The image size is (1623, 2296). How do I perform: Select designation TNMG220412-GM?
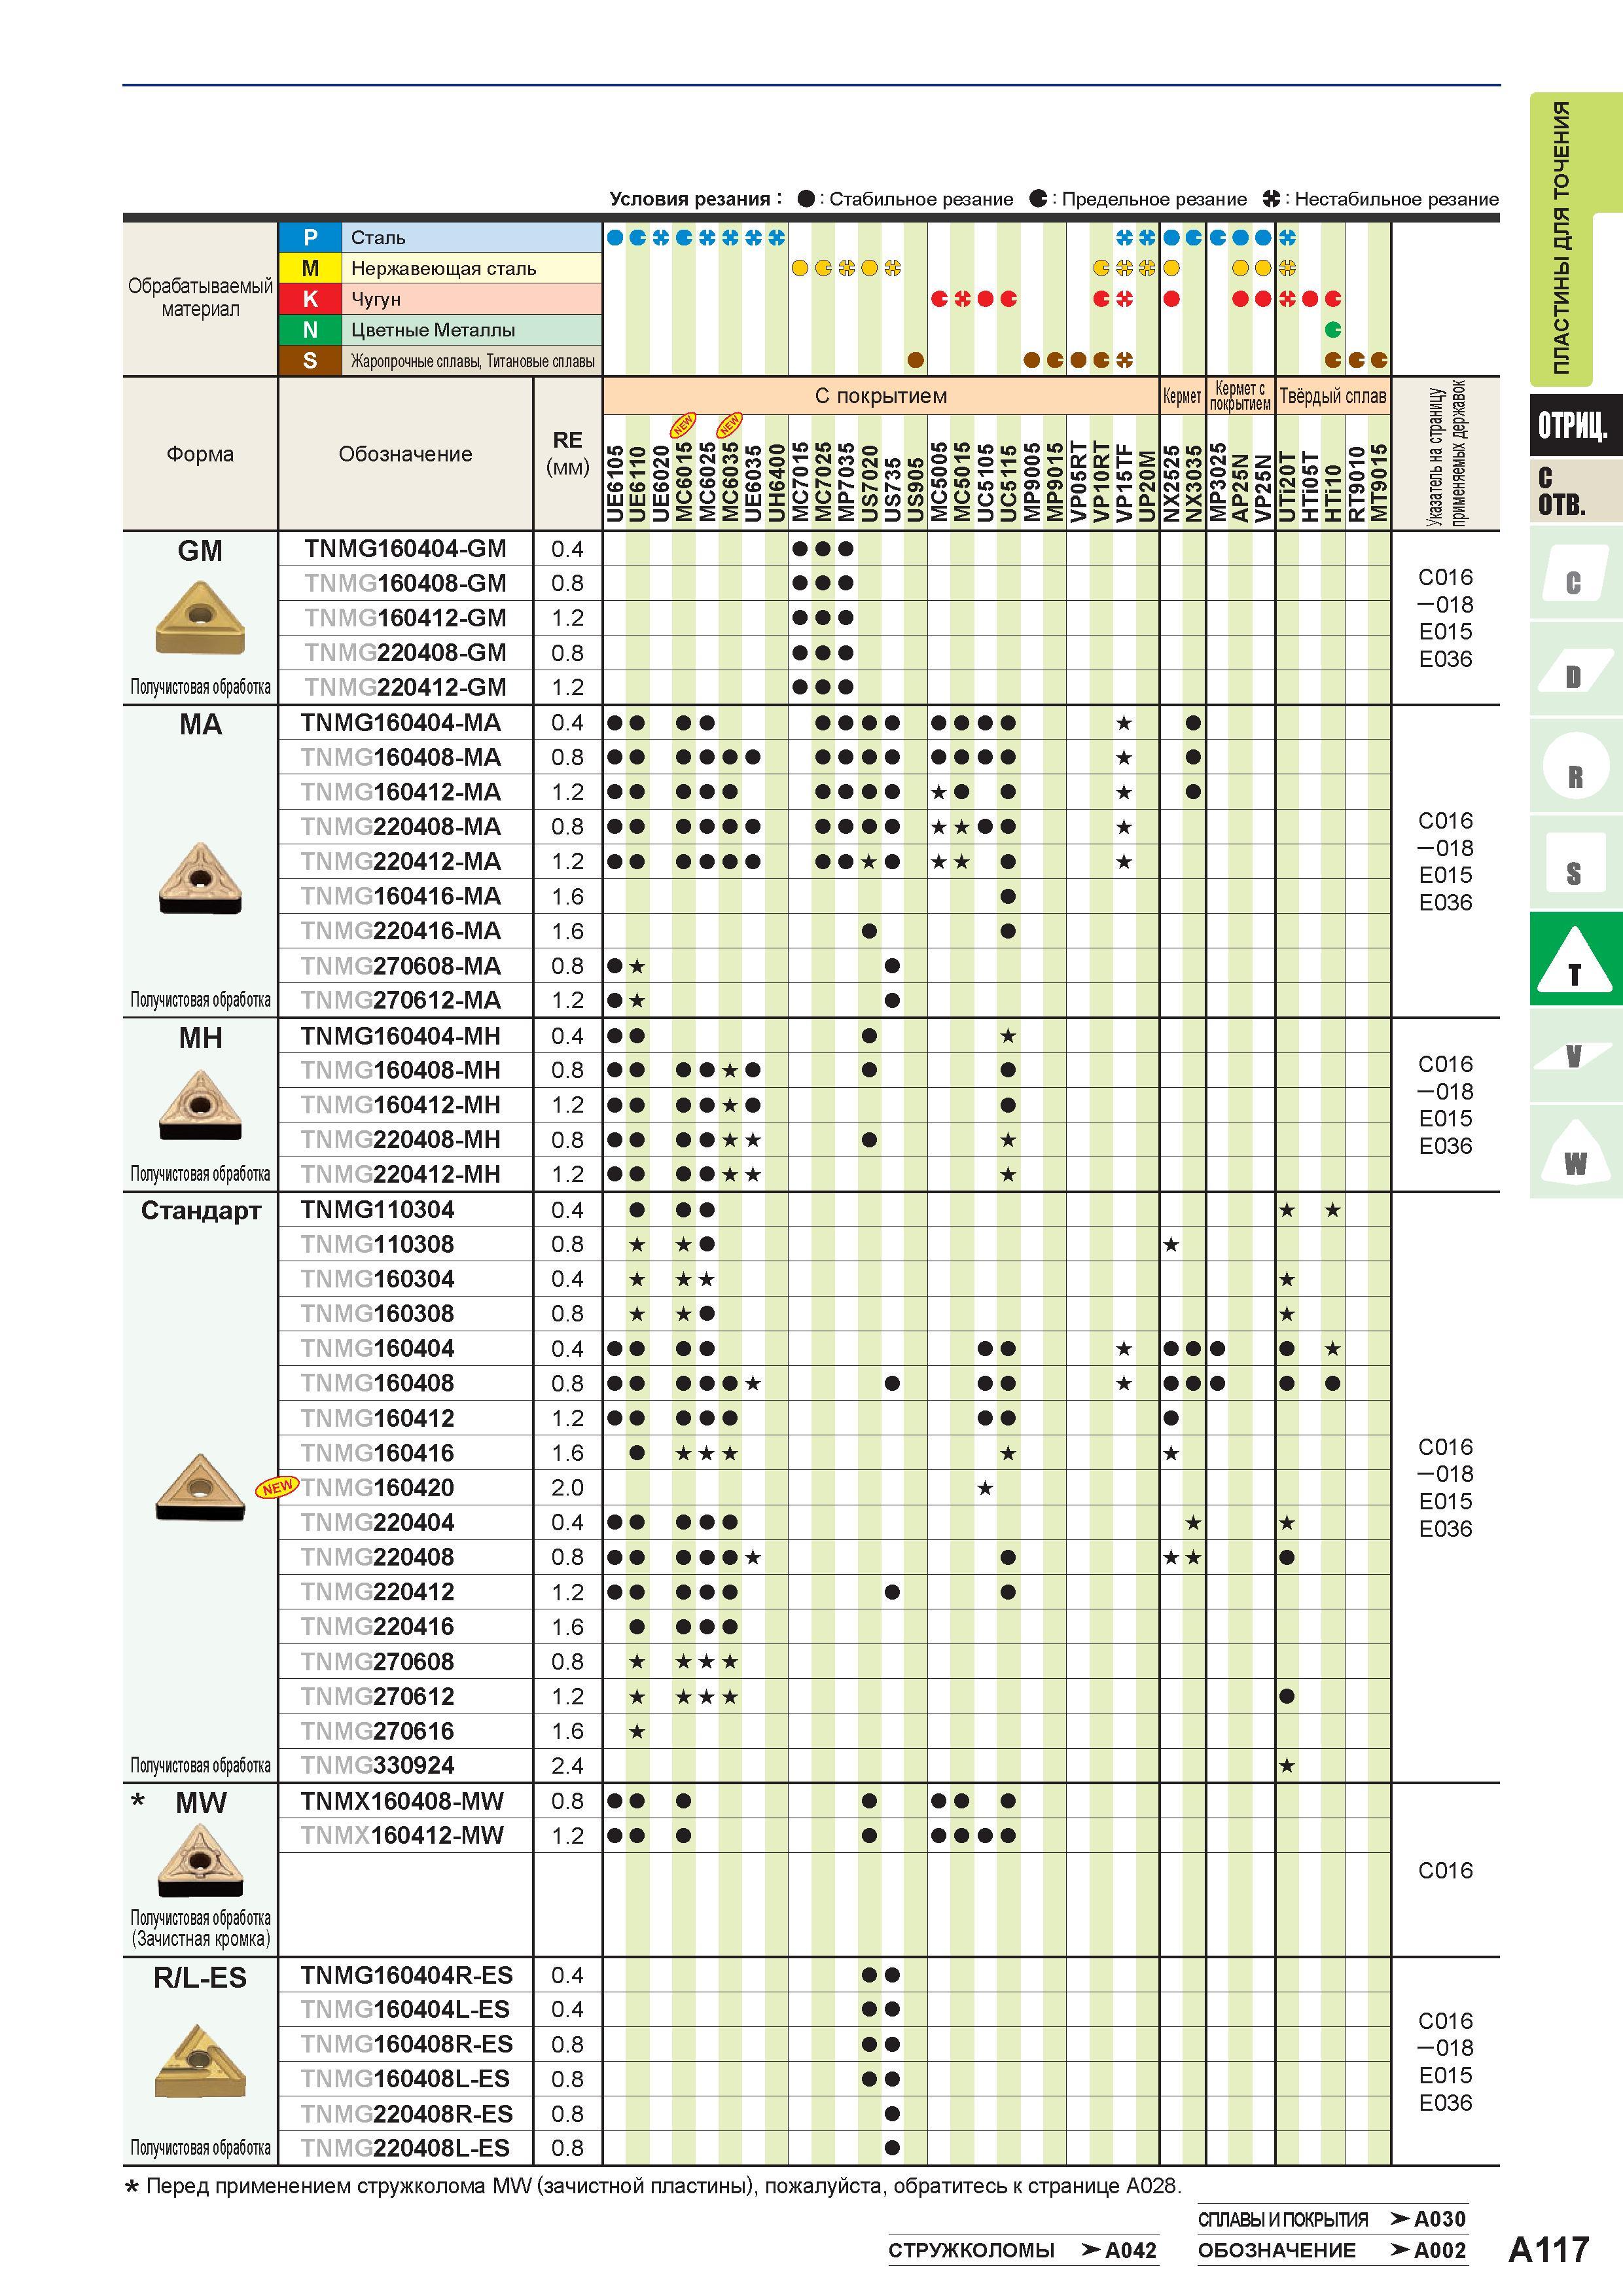405,687
